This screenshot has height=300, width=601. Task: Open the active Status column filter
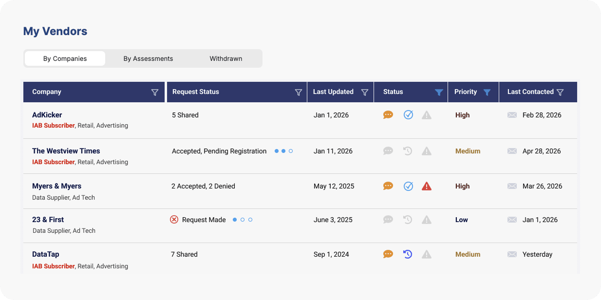point(439,92)
